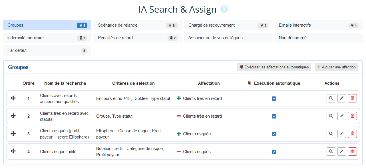Click the pencil icon in row 1
The height and width of the screenshot is (168, 366).
click(342, 98)
